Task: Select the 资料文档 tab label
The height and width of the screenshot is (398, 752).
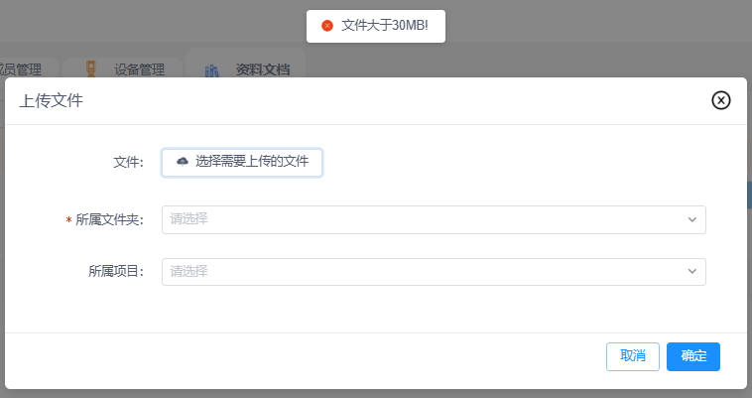Action: 263,70
